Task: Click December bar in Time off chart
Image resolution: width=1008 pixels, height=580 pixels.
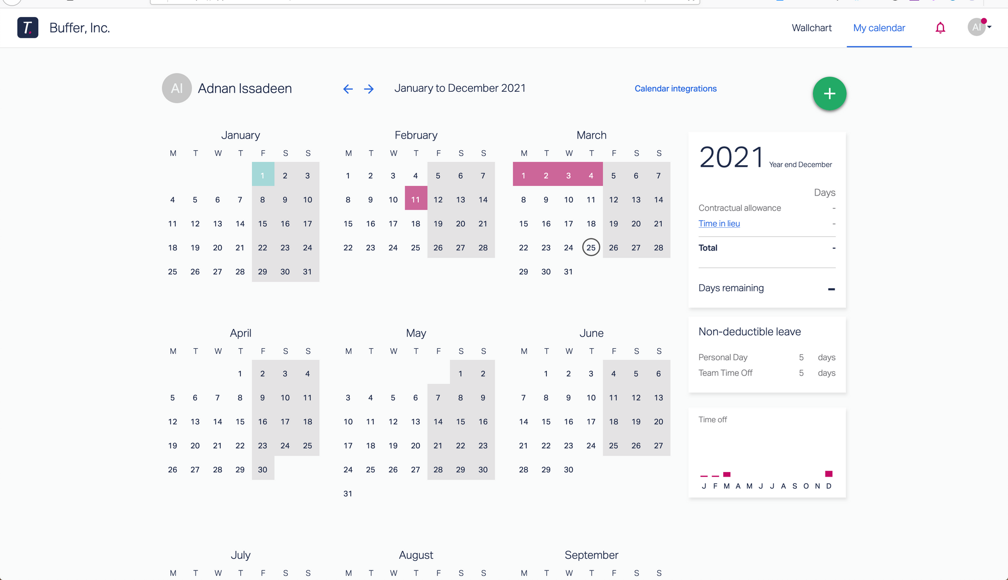Action: coord(829,474)
